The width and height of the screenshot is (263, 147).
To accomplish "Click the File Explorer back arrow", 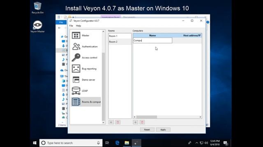I will (59, 28).
